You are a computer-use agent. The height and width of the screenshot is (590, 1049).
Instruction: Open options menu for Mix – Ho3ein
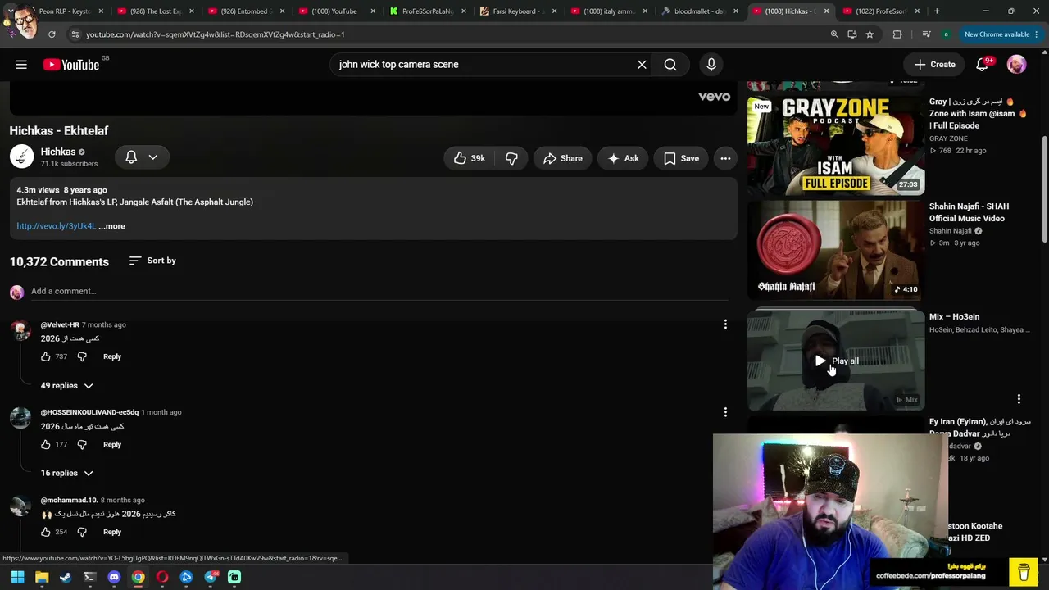[1019, 399]
